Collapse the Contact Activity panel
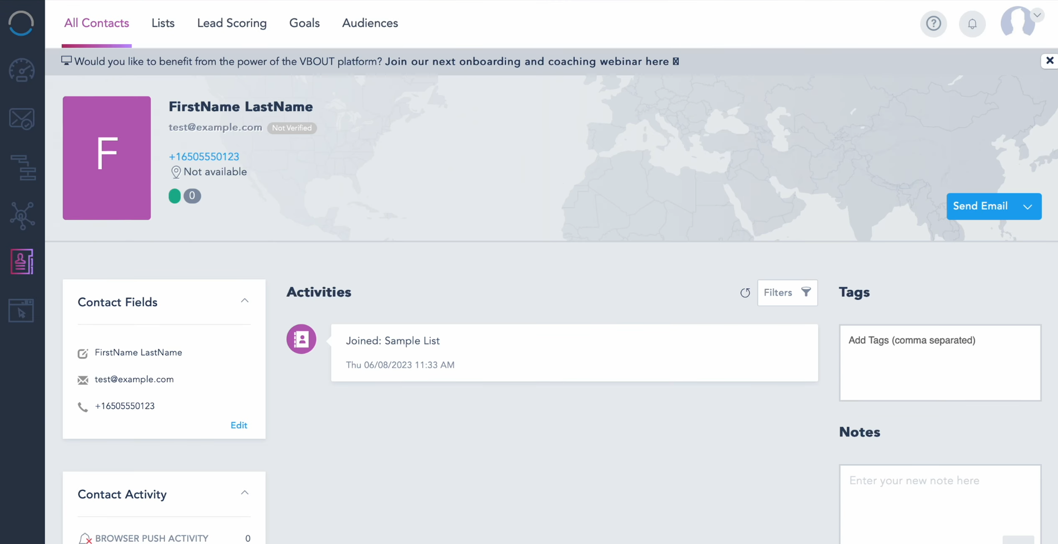The image size is (1058, 544). [244, 493]
